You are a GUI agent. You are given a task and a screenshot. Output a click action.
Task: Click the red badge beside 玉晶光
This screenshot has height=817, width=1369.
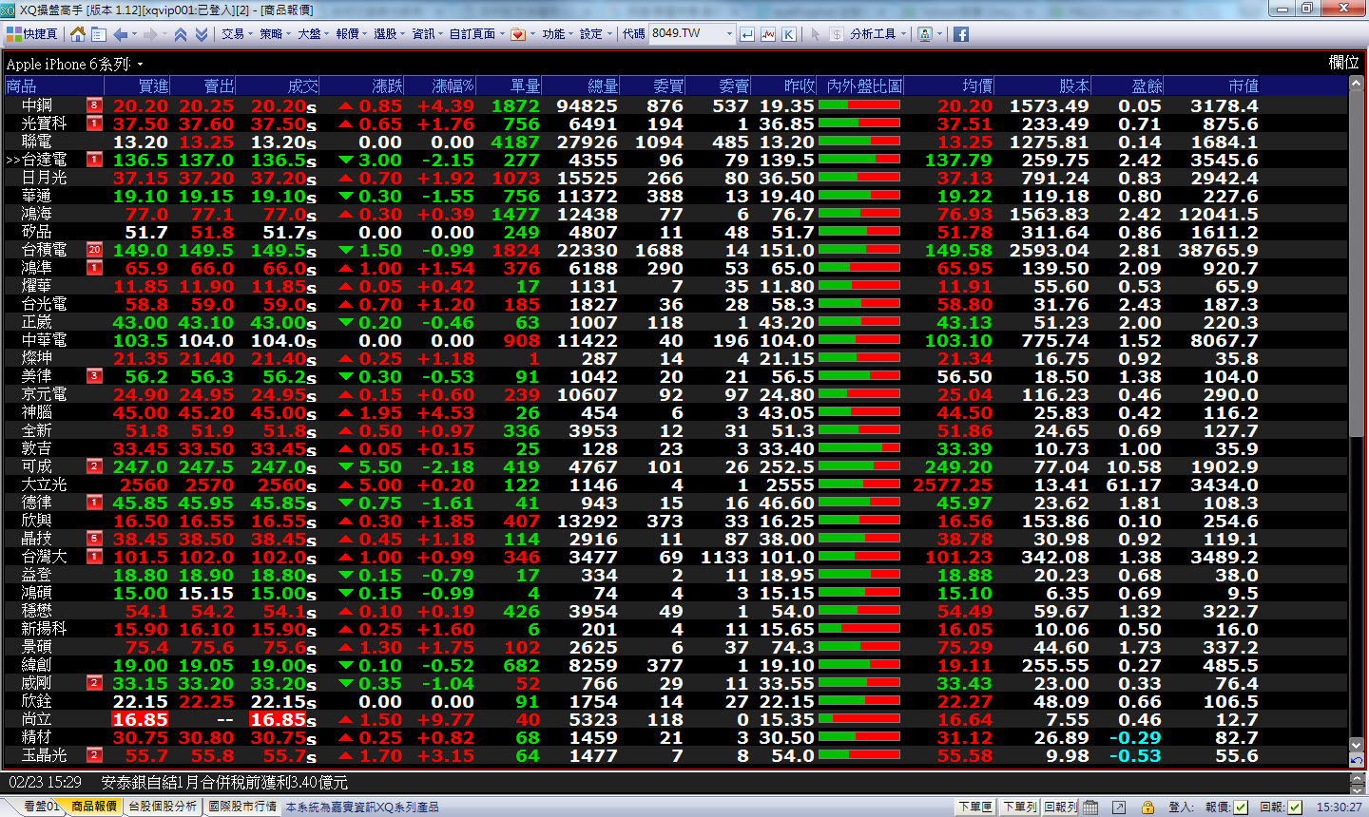coord(94,755)
